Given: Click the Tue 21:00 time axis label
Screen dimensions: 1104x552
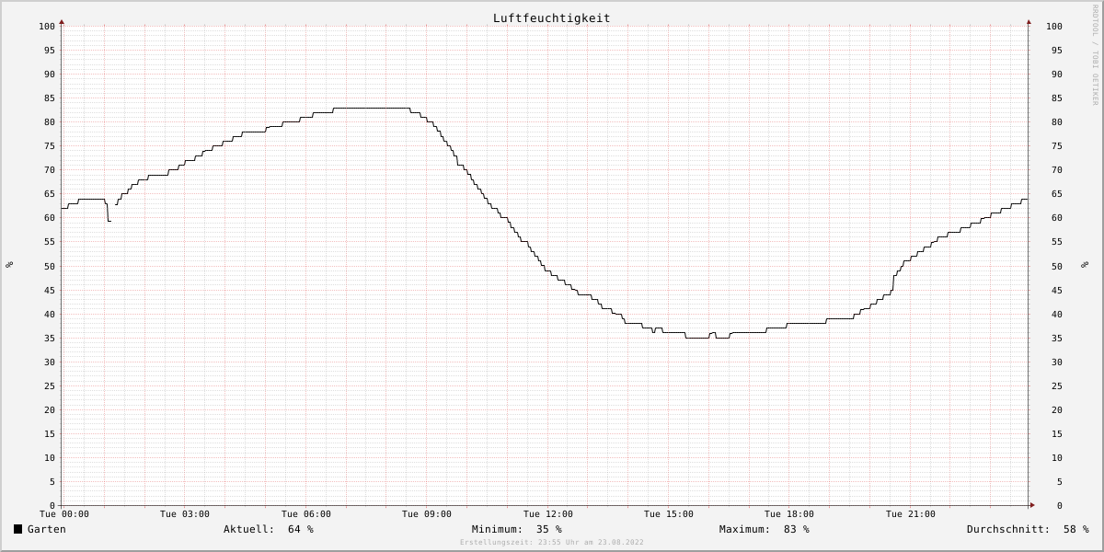Looking at the screenshot, I should pyautogui.click(x=911, y=514).
